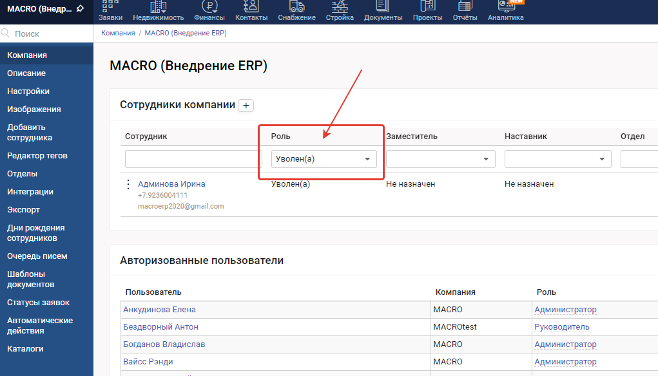Screen dimensions: 658x376
Task: Open the Недвижимость navigation icon
Action: [x=158, y=6]
